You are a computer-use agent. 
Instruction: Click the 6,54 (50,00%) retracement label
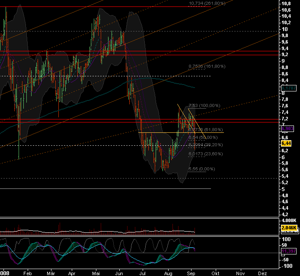click(203, 138)
